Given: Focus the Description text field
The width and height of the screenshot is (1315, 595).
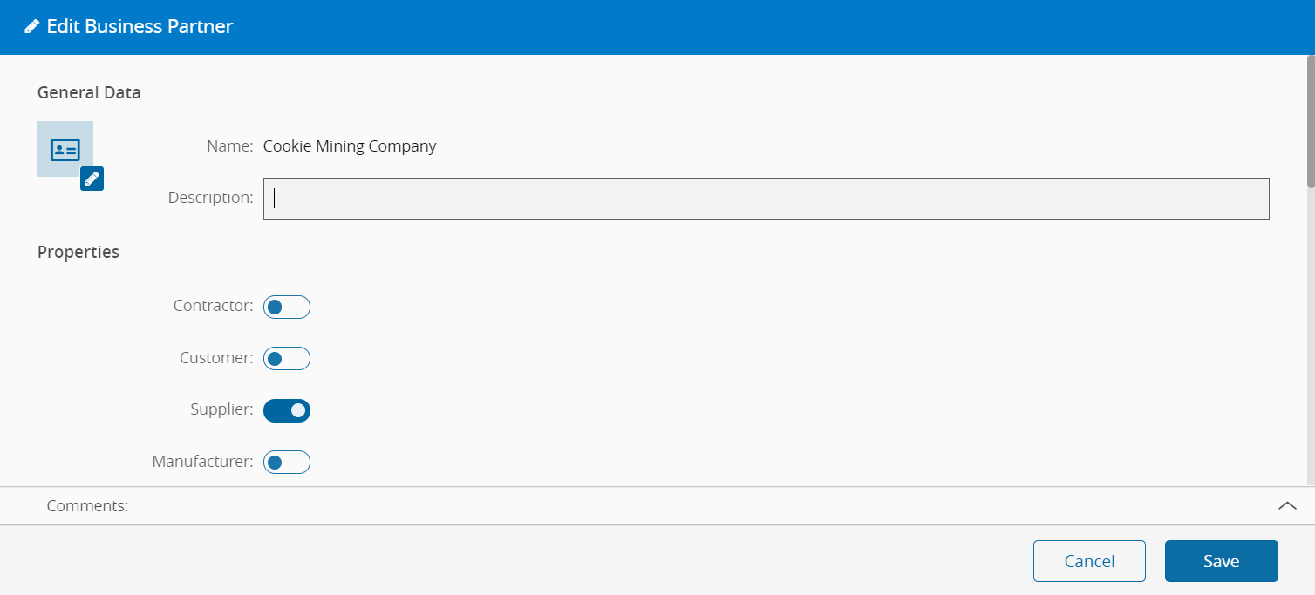Looking at the screenshot, I should tap(766, 199).
